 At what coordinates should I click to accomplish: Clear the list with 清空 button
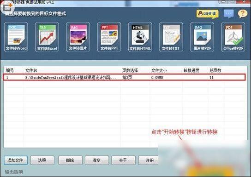[x=97, y=160]
